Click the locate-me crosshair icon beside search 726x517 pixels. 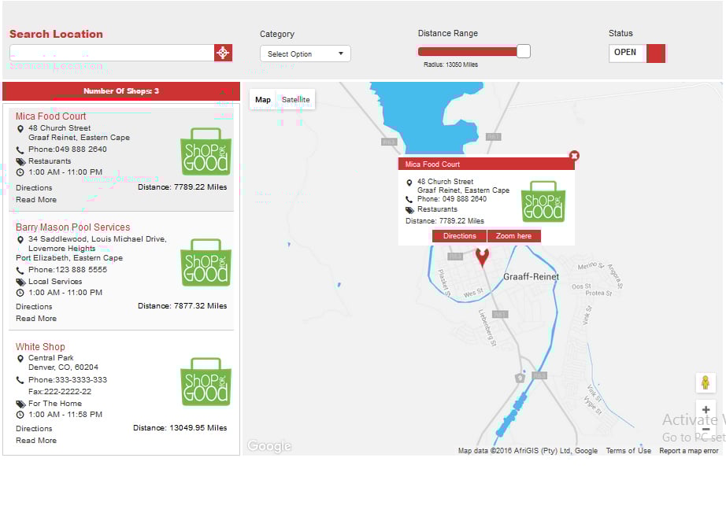point(224,53)
